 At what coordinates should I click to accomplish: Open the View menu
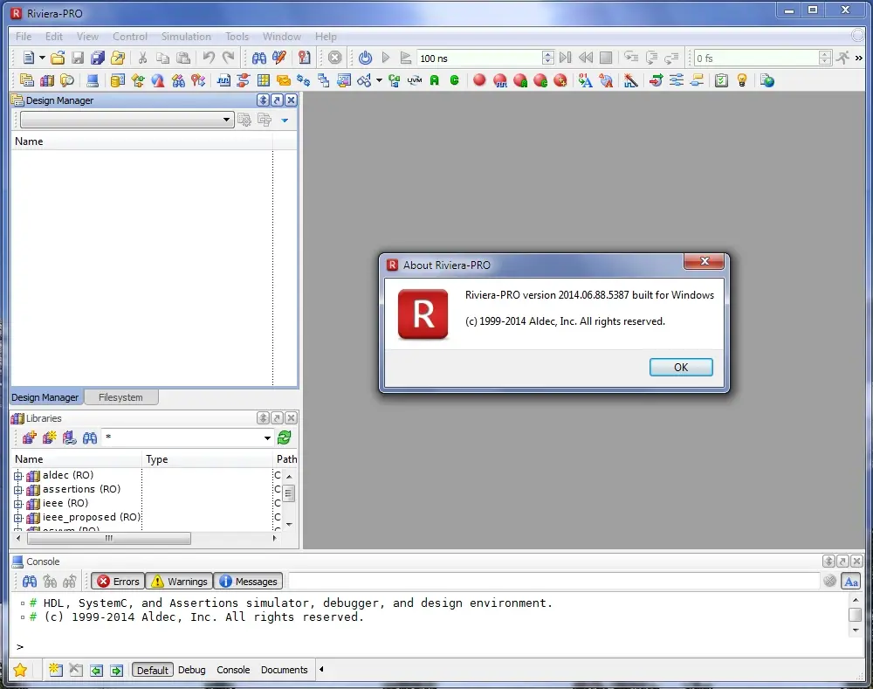pyautogui.click(x=87, y=36)
